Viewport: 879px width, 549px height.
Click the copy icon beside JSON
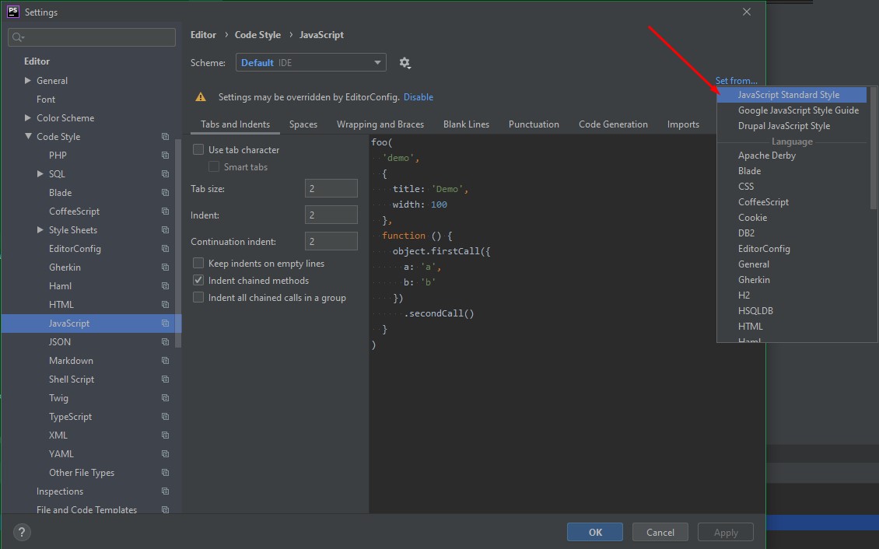coord(166,342)
